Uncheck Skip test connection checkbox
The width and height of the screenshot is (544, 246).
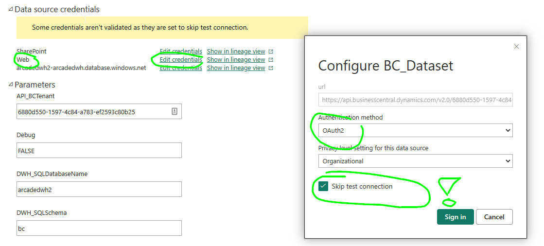pyautogui.click(x=323, y=186)
